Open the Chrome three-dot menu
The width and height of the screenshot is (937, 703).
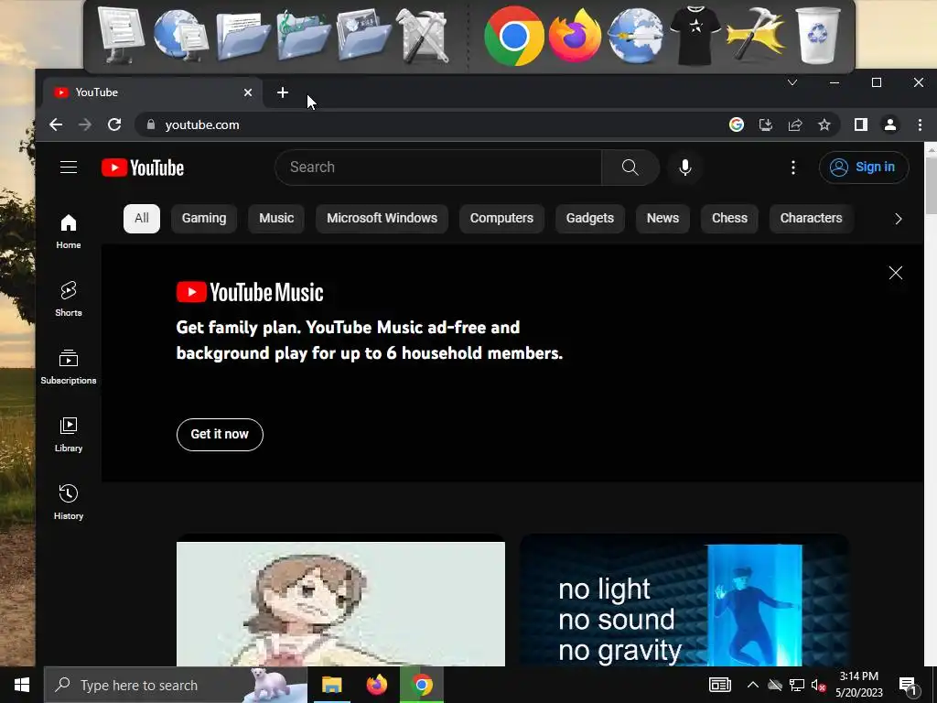(x=920, y=124)
